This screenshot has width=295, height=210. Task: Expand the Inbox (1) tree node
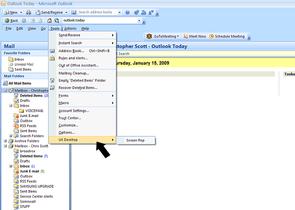pos(11,166)
